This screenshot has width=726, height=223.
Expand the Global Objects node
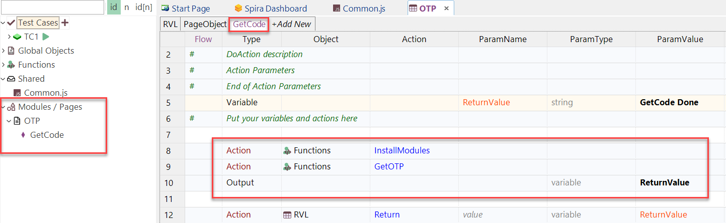[4, 51]
